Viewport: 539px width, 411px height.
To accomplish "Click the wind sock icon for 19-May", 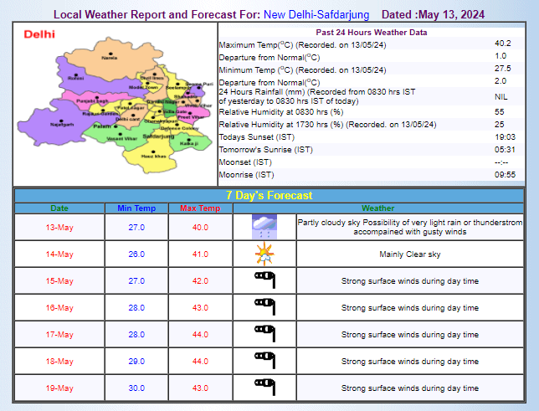I will tap(264, 388).
